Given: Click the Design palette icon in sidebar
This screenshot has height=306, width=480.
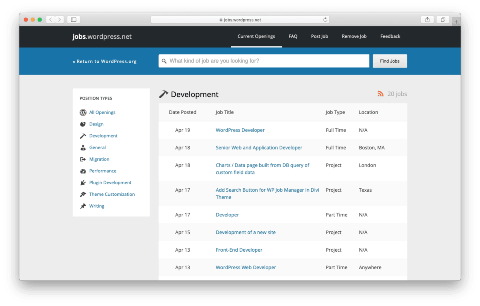Looking at the screenshot, I should point(83,124).
